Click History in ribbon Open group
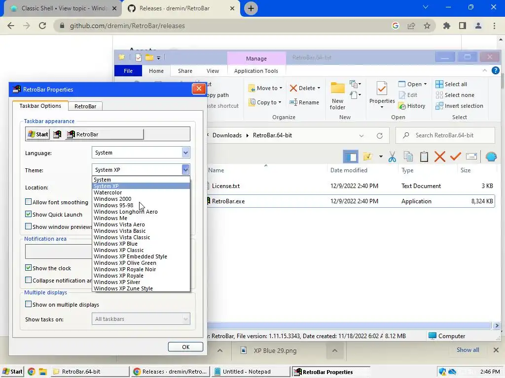The image size is (505, 378). click(412, 106)
